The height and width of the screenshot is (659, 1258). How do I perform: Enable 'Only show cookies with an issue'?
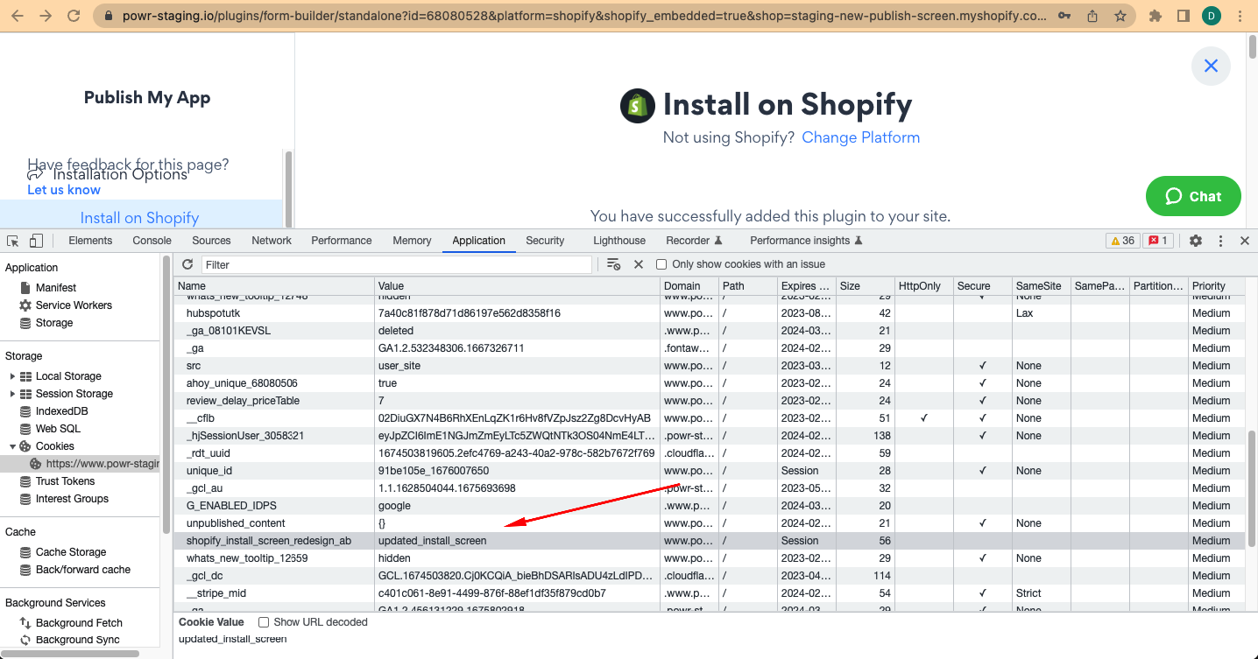[x=661, y=264]
